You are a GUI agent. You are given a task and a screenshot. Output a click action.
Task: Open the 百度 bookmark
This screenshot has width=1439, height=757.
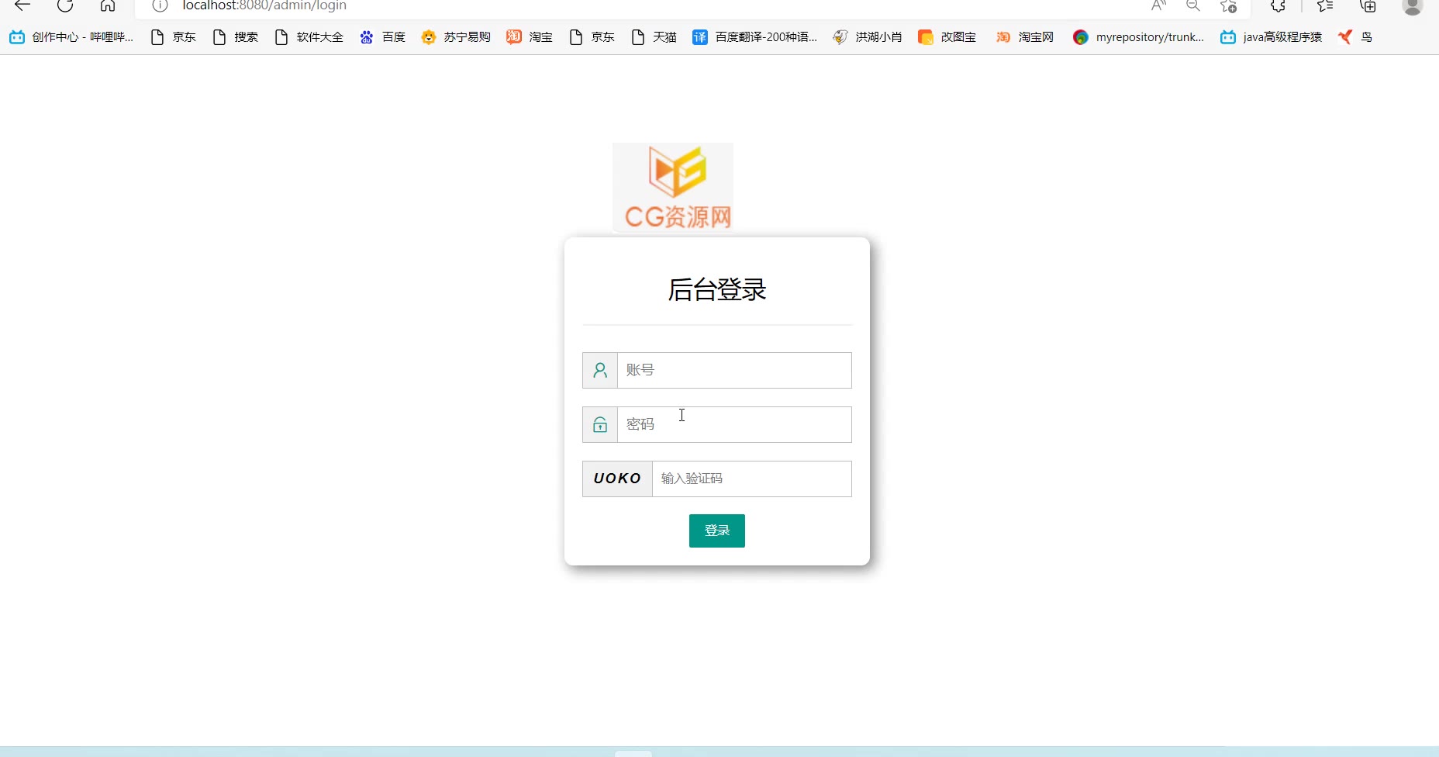click(x=383, y=37)
